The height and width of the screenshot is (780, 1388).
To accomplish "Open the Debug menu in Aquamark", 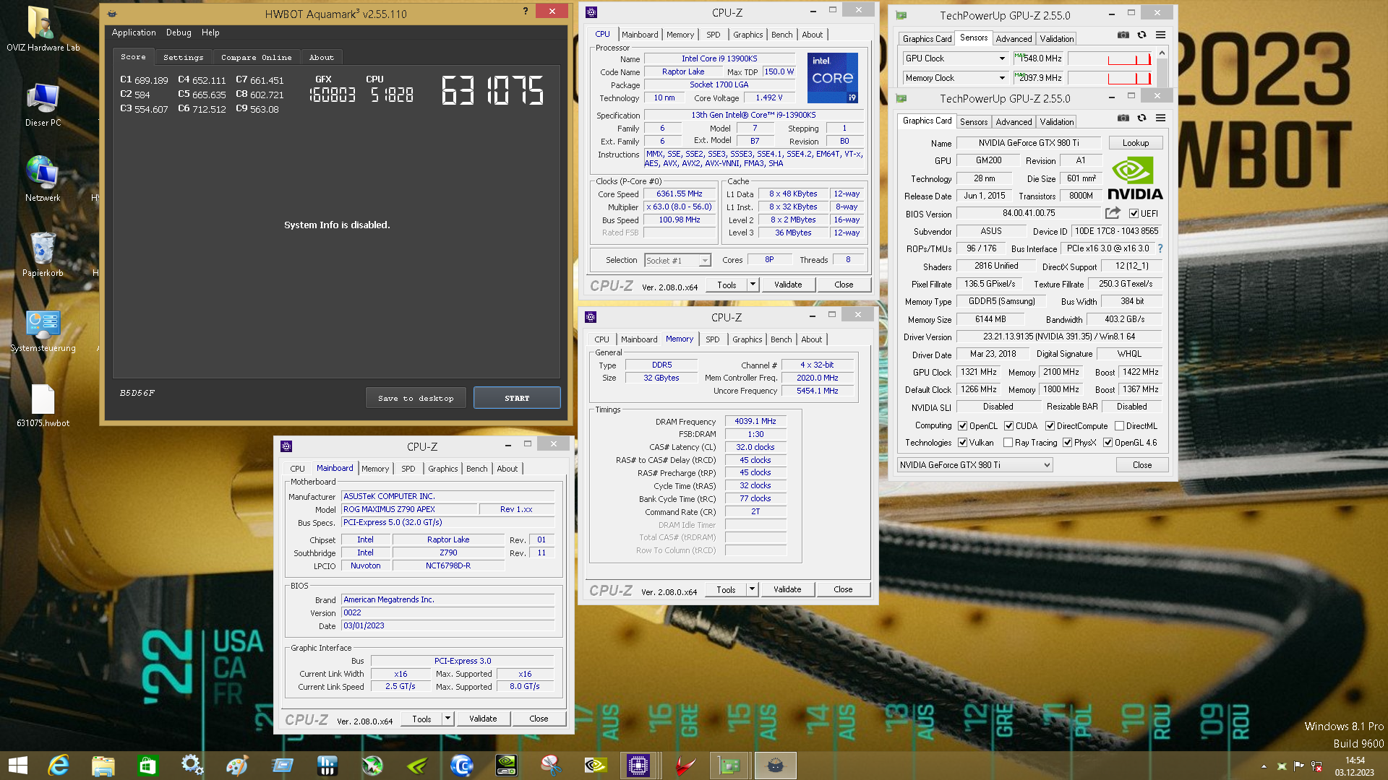I will point(179,32).
